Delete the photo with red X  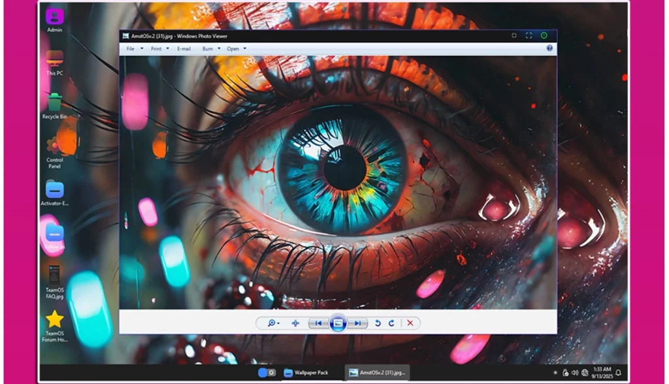click(410, 323)
